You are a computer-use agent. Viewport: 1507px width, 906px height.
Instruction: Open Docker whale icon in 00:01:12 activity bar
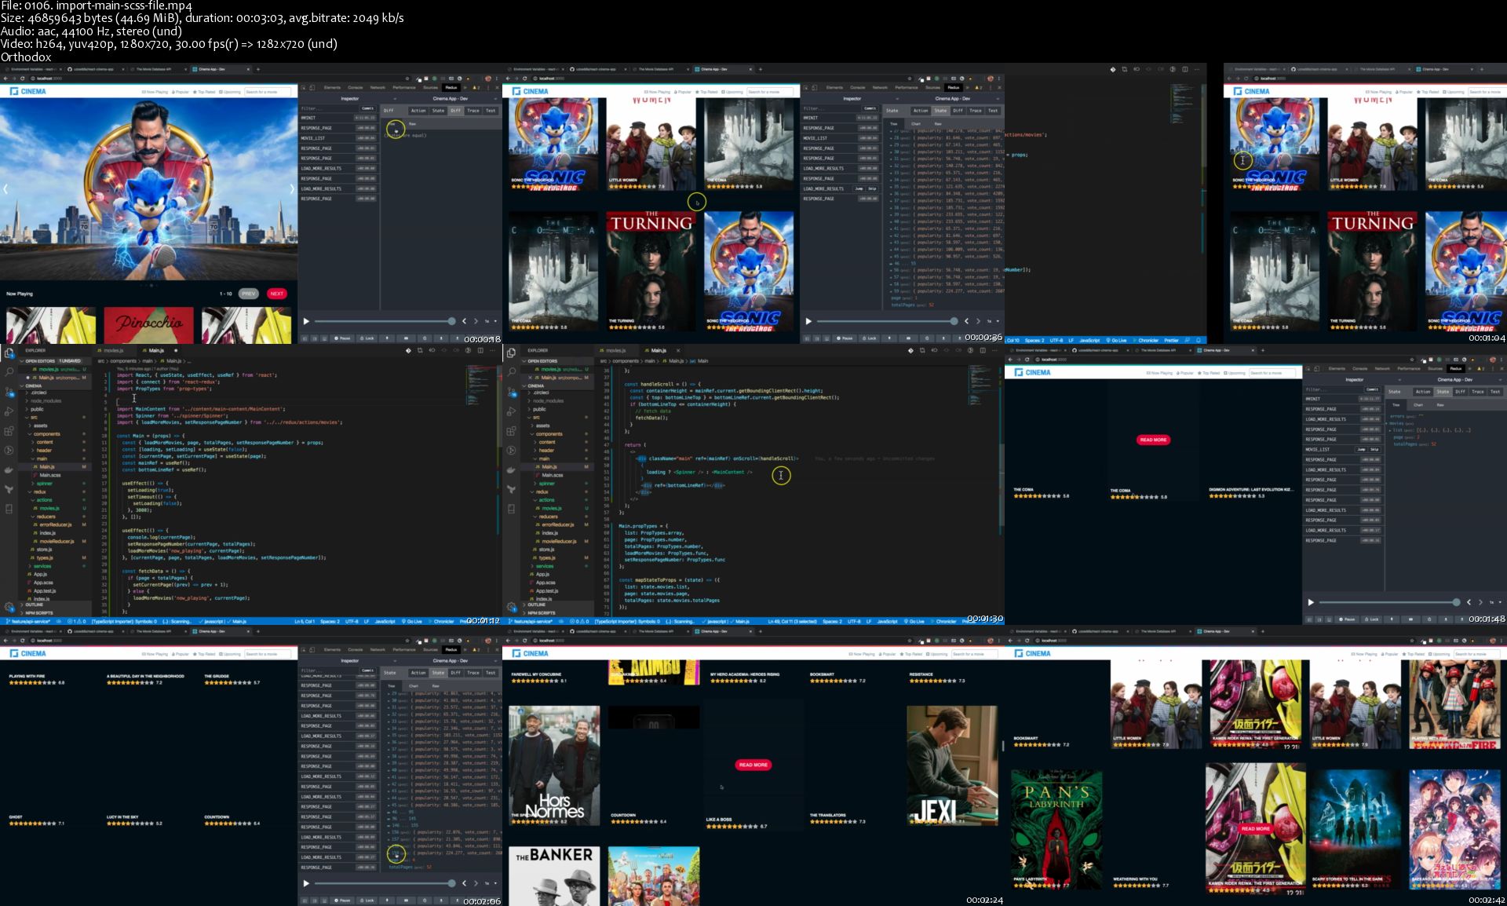tap(9, 470)
